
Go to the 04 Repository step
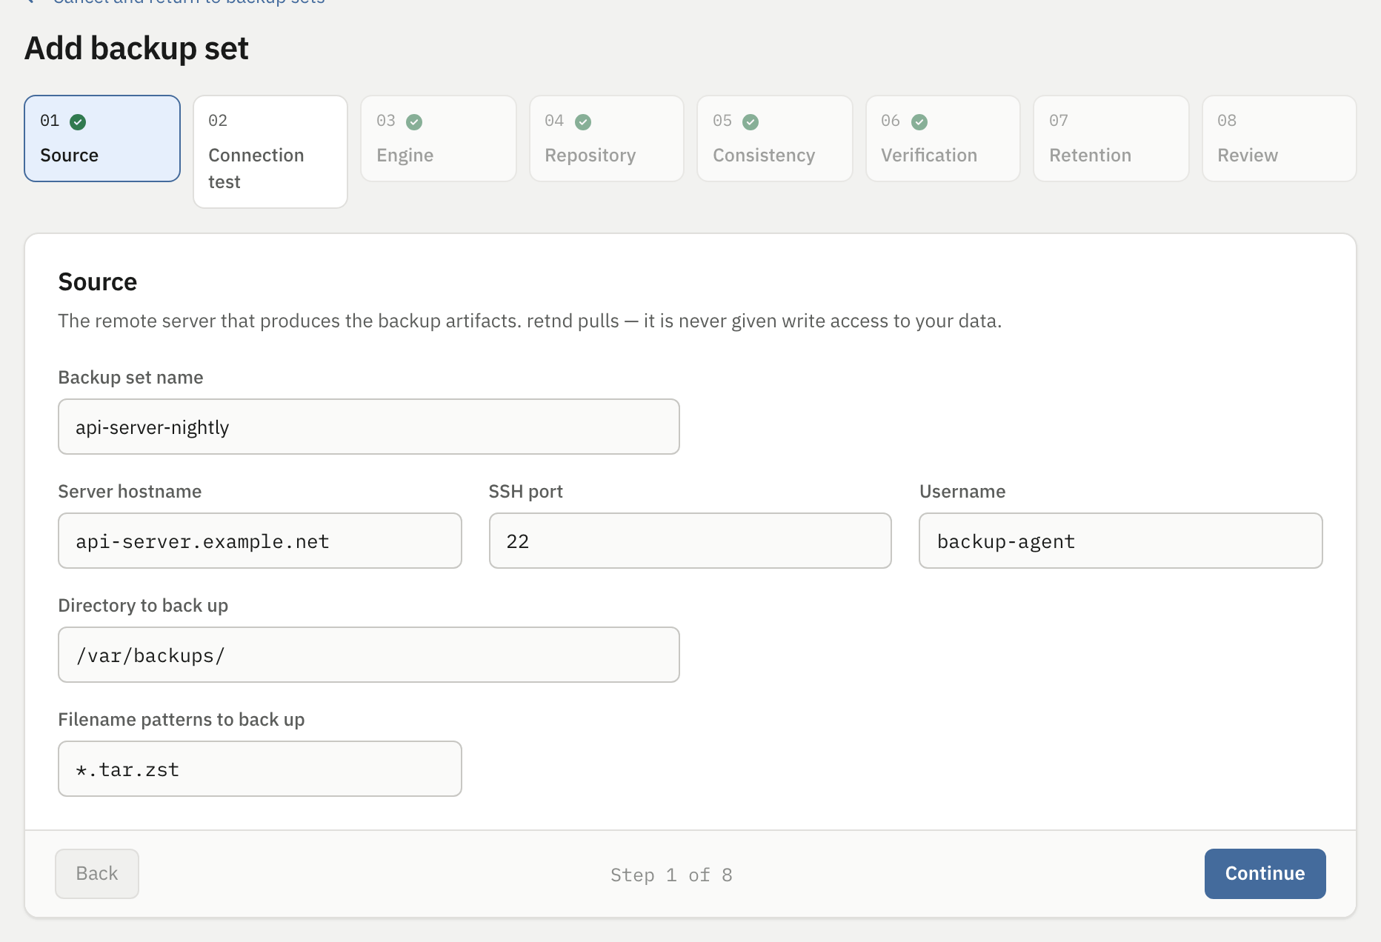click(x=607, y=138)
